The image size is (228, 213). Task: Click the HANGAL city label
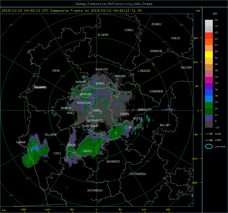(71, 145)
